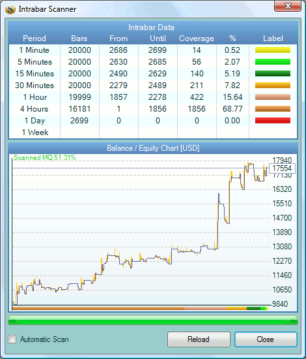306x359 pixels.
Task: Click the Until value 2489
Action: point(158,86)
